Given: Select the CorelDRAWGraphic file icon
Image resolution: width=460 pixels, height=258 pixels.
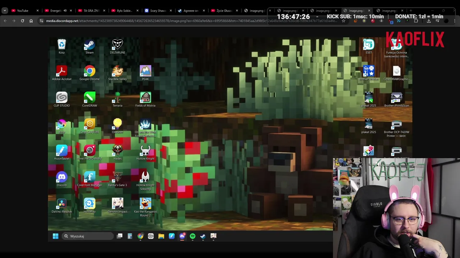Looking at the screenshot, I should (x=396, y=73).
